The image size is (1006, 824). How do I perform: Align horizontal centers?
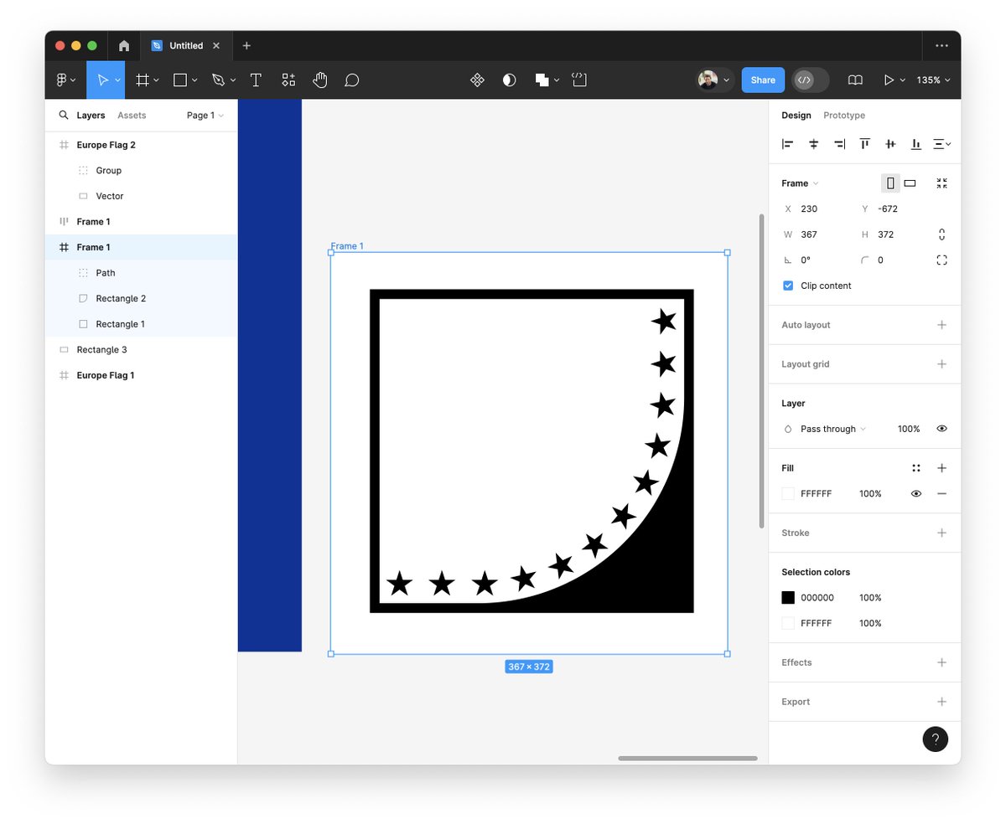tap(813, 144)
